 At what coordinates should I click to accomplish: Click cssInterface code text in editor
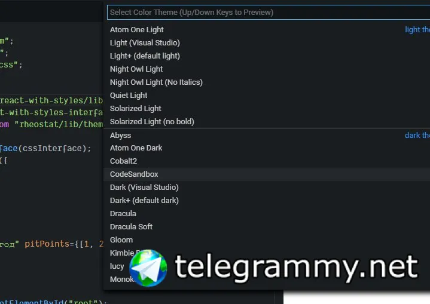(52, 149)
